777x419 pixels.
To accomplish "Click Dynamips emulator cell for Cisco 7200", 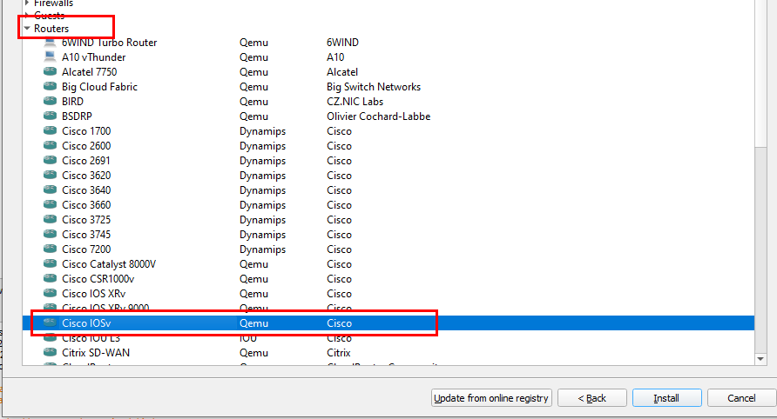I will pos(263,249).
